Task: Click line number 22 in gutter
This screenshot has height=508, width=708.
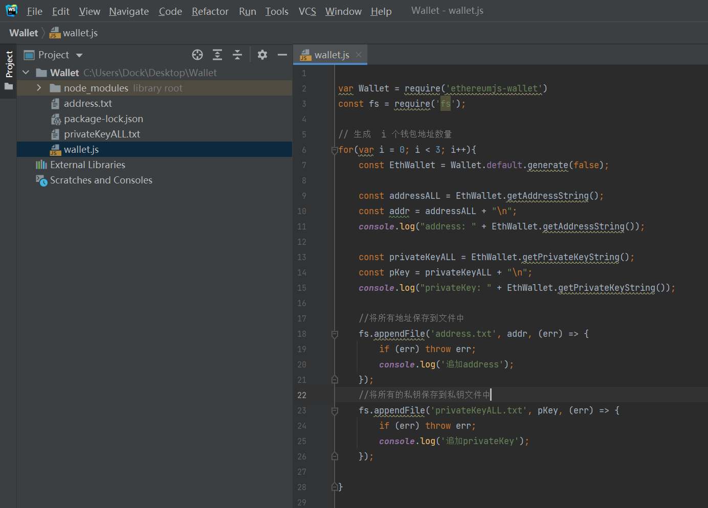Action: click(x=302, y=395)
